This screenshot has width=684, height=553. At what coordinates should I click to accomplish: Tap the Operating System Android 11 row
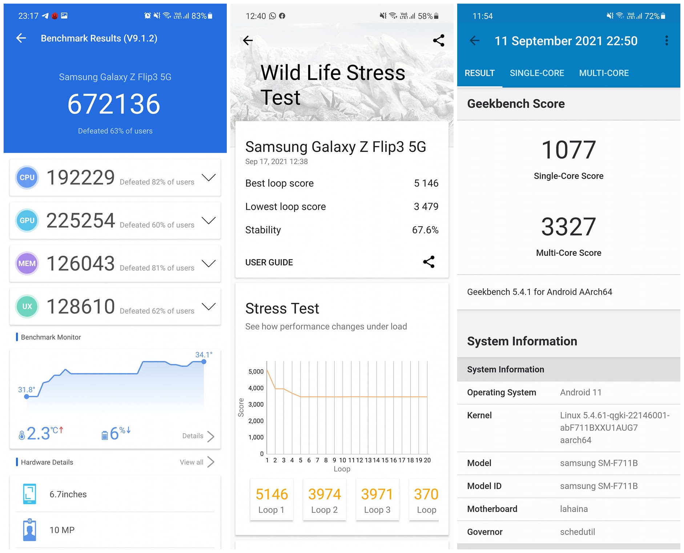[x=568, y=393]
